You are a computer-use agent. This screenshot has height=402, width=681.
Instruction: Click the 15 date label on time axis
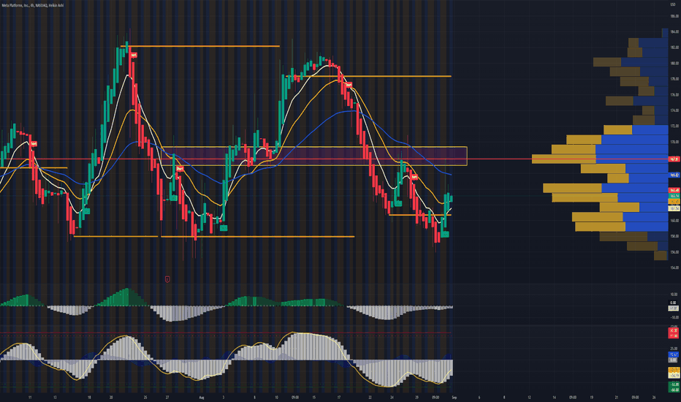point(313,397)
